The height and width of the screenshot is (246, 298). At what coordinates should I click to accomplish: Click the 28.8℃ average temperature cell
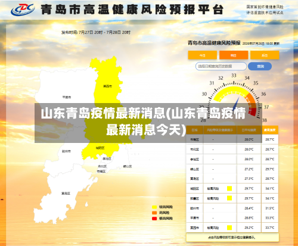(249, 218)
